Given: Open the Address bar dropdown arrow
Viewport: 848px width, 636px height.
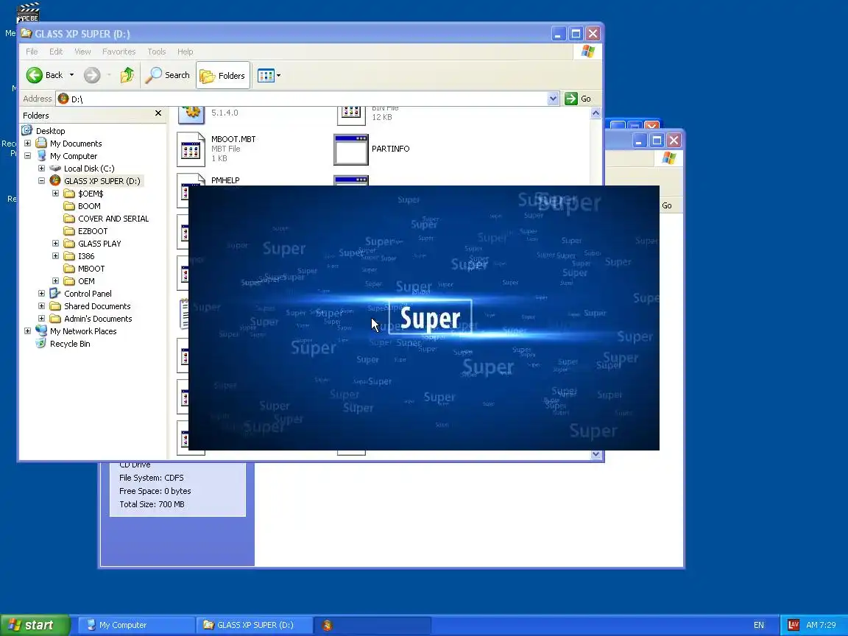Looking at the screenshot, I should pyautogui.click(x=552, y=99).
